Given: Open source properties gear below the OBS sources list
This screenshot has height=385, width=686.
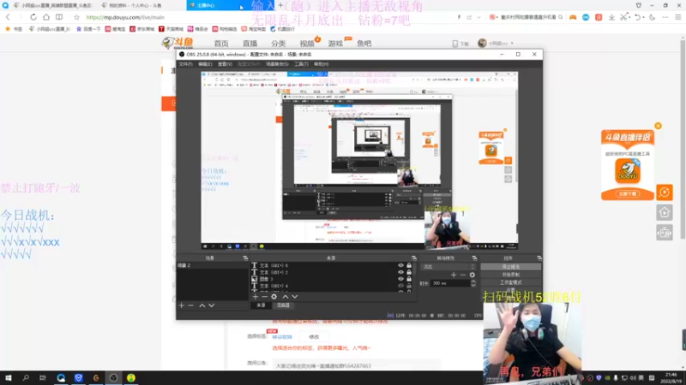Looking at the screenshot, I should (274, 297).
